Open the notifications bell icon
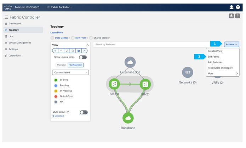The image size is (246, 148). pyautogui.click(x=231, y=16)
